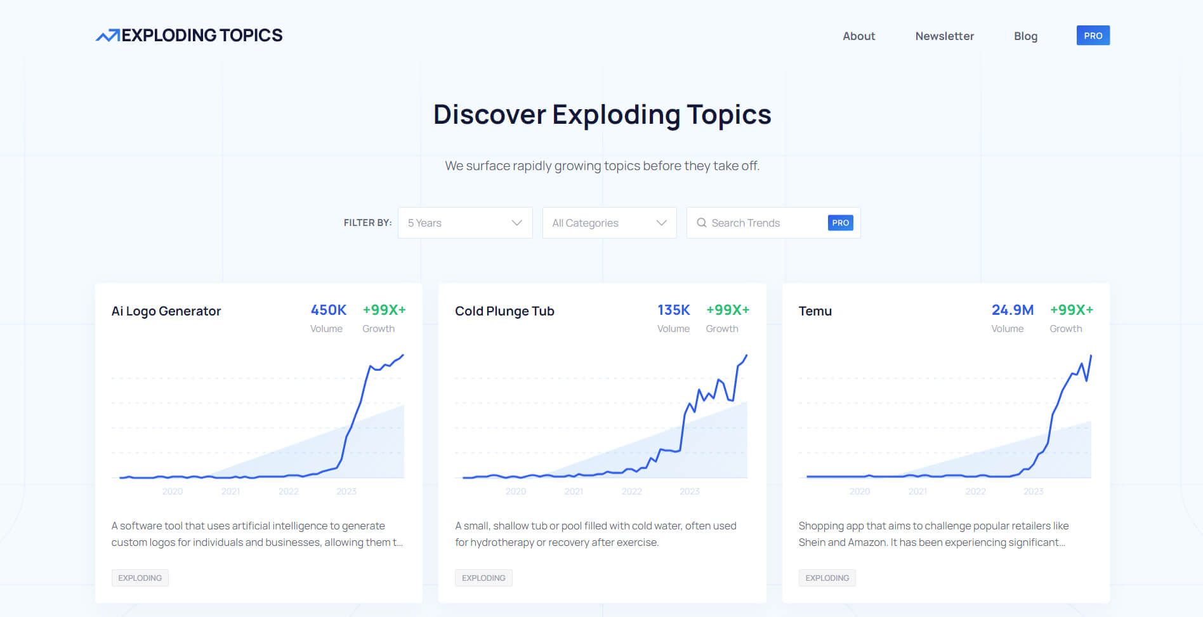Open the 5 Years timeframe dropdown
Image resolution: width=1203 pixels, height=617 pixels.
465,223
